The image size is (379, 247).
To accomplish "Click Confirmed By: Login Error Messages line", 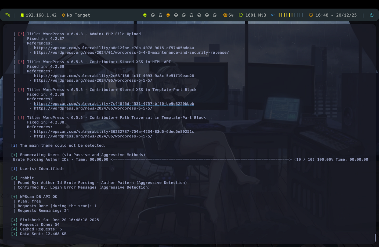I will click(x=84, y=187).
